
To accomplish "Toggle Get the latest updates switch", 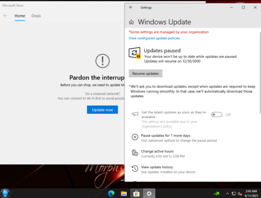I will [217, 114].
